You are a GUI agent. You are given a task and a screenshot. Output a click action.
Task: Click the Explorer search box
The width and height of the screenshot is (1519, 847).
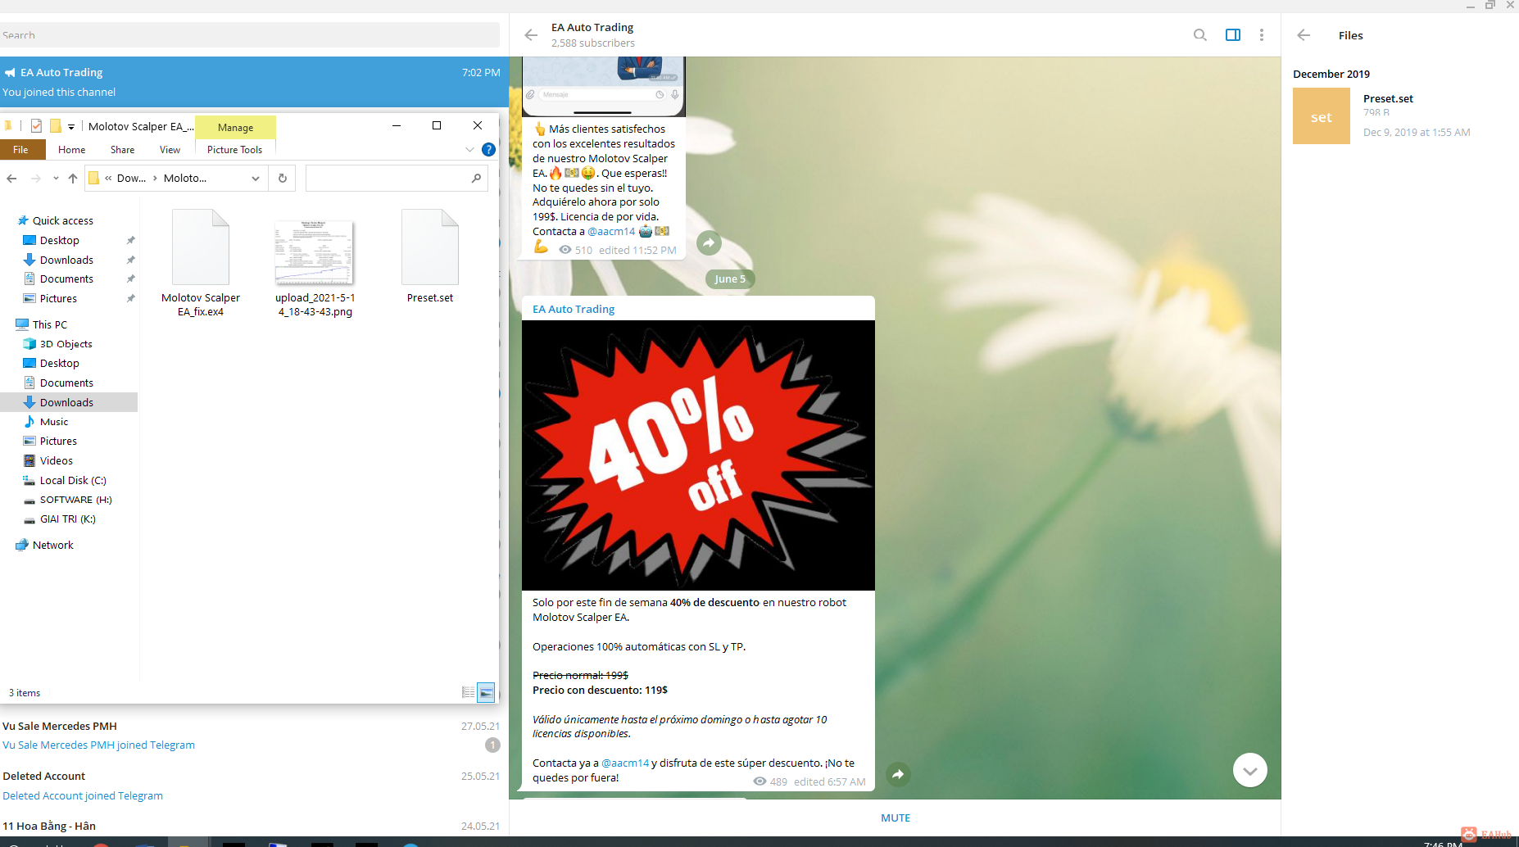pos(397,179)
